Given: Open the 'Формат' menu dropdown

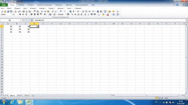Looking at the screenshot, I should point(43,8).
